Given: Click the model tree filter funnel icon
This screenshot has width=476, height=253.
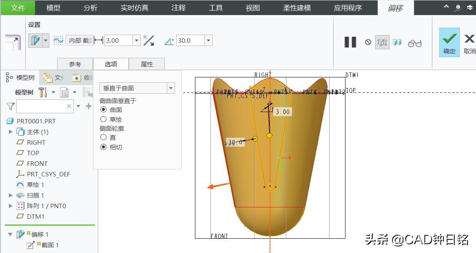Looking at the screenshot, I should [10, 106].
